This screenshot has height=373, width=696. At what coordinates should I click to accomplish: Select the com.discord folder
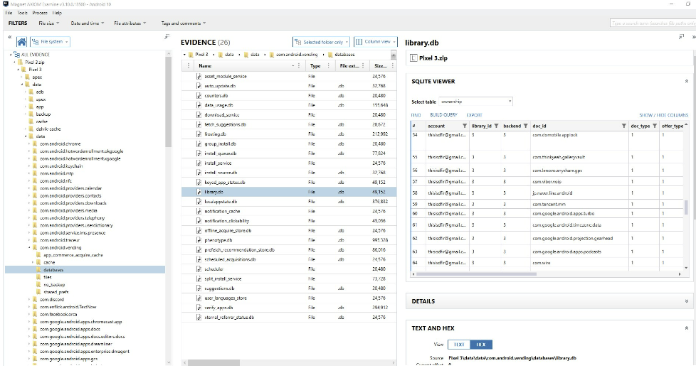click(51, 299)
